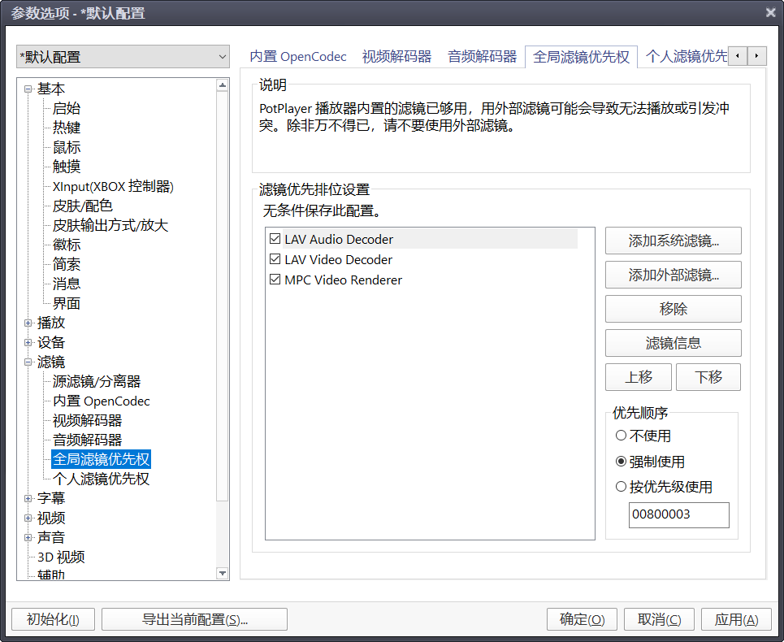Viewport: 784px width, 642px height.
Task: Expand the 字幕 tree node
Action: [28, 499]
